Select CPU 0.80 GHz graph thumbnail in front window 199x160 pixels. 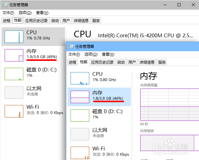tap(80, 78)
